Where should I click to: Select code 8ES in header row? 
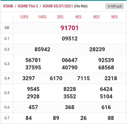point(96,17)
